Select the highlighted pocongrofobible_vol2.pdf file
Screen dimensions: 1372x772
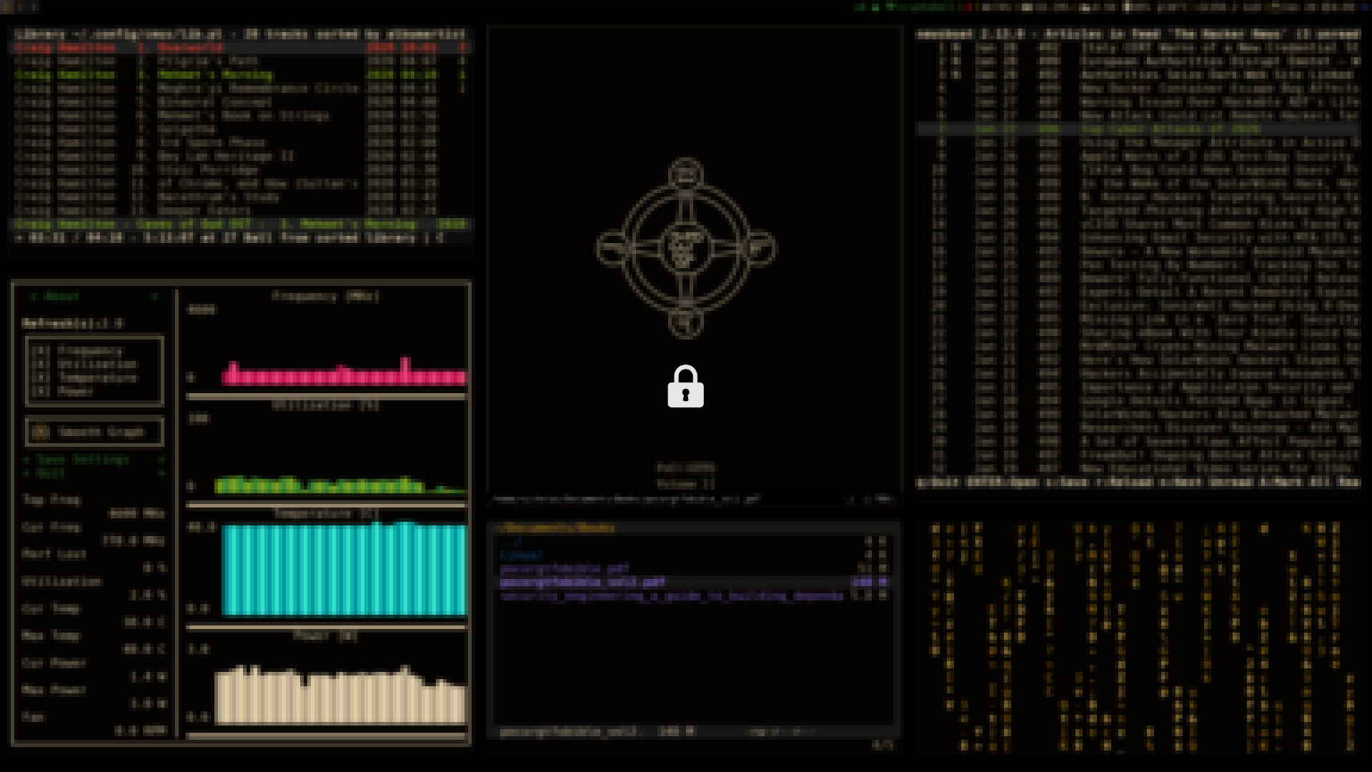582,583
